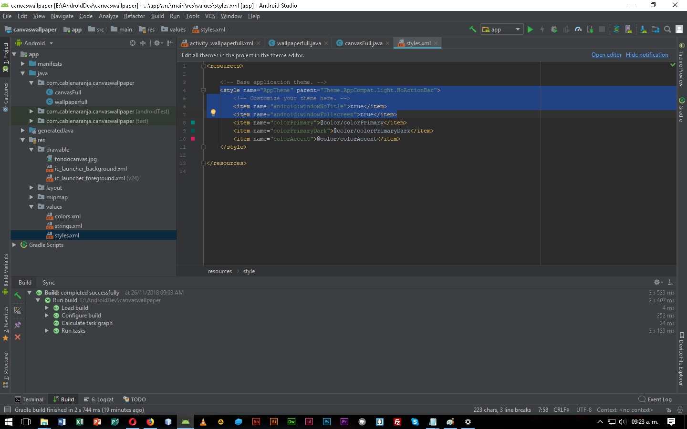Toggle the Build panel view mode icon
This screenshot has height=429, width=687.
point(18,310)
